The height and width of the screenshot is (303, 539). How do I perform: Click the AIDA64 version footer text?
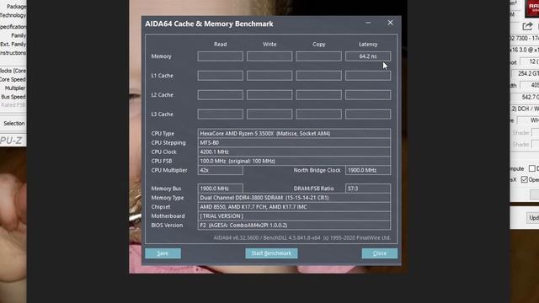click(x=302, y=237)
